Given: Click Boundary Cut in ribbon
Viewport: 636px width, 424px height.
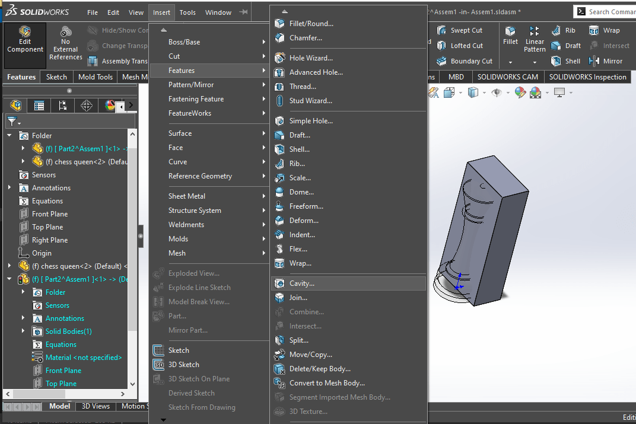Looking at the screenshot, I should pos(465,61).
